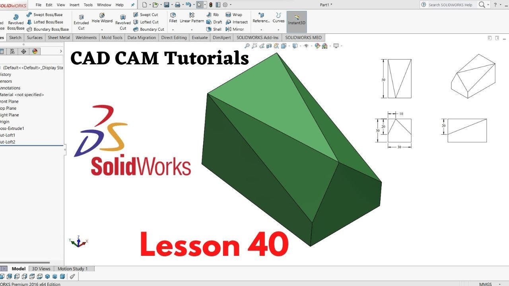Click the Print icon
The height and width of the screenshot is (286, 509).
pyautogui.click(x=178, y=5)
